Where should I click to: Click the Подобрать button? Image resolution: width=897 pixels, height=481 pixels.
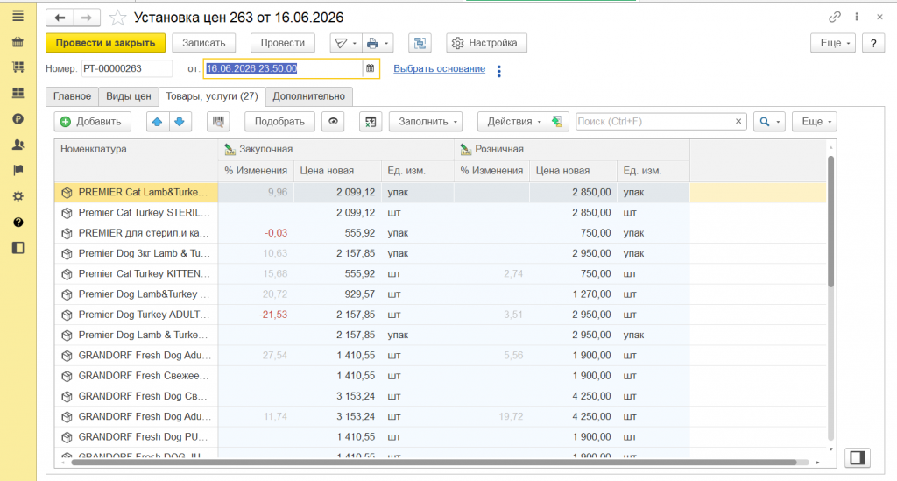click(279, 121)
